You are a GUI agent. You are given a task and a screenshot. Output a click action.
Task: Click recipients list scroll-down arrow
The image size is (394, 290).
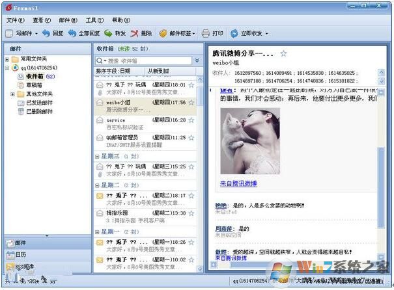[x=381, y=81]
